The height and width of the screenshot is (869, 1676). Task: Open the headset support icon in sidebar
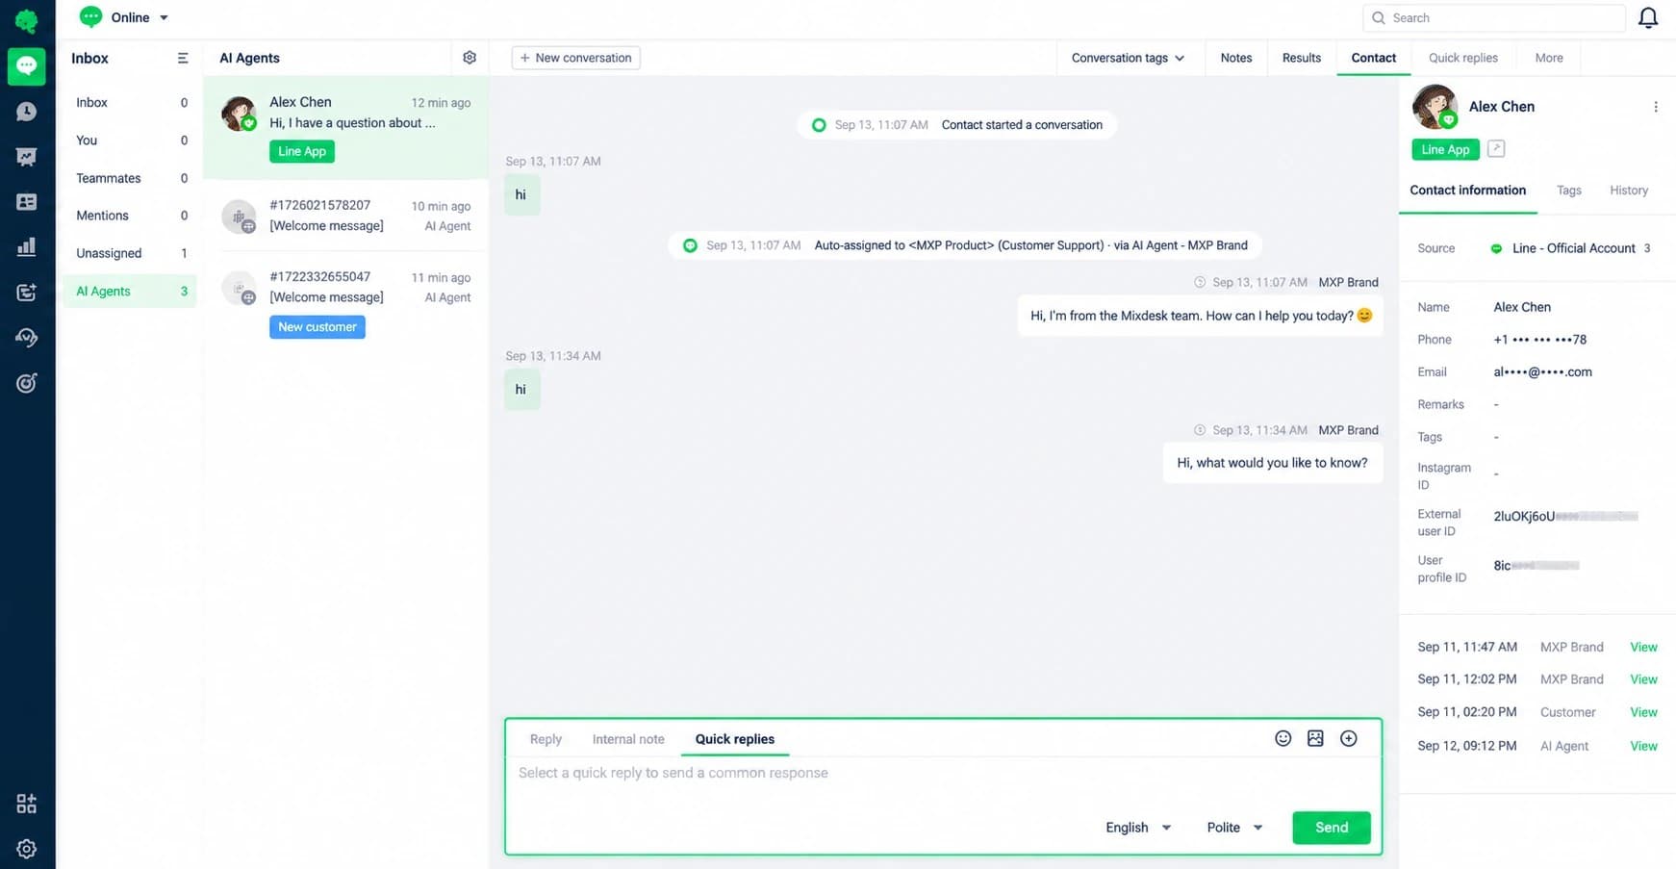tap(27, 337)
